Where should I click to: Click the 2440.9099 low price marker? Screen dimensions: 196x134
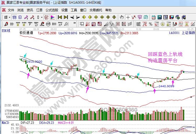tap(166, 86)
